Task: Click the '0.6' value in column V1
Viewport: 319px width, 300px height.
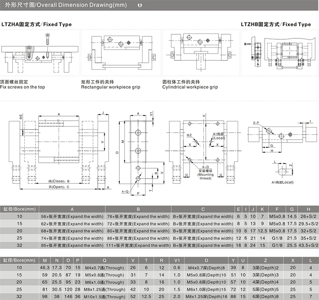Action: 177,268
